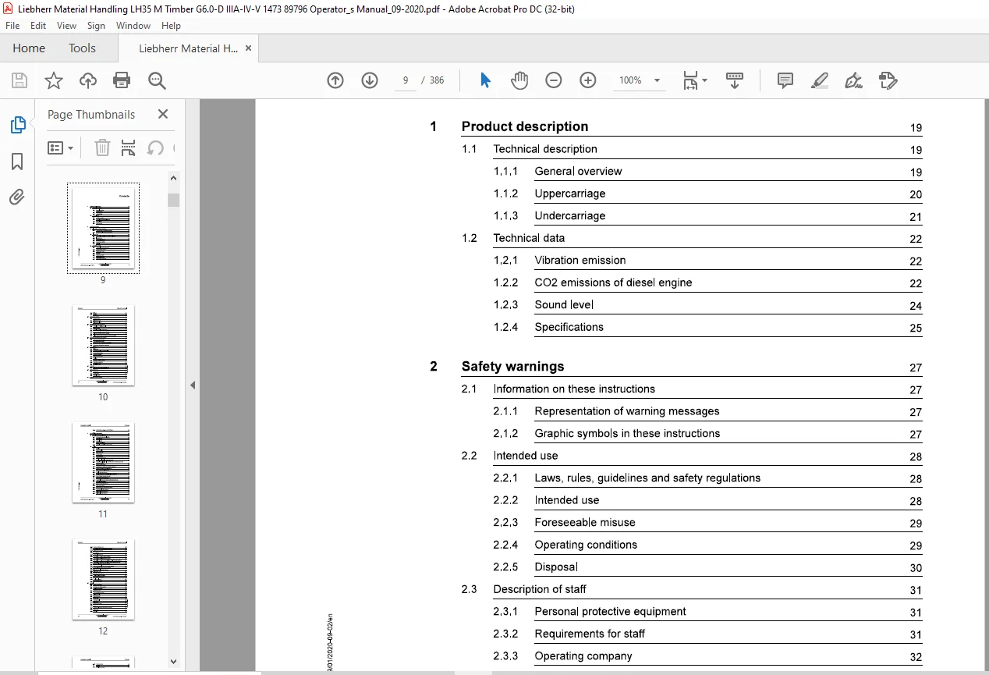Zoom out with the minus icon
The height and width of the screenshot is (675, 989).
coord(554,80)
